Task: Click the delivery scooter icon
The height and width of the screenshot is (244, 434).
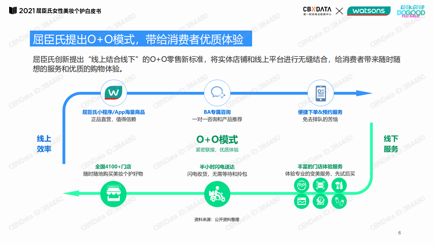Action: 218,194
